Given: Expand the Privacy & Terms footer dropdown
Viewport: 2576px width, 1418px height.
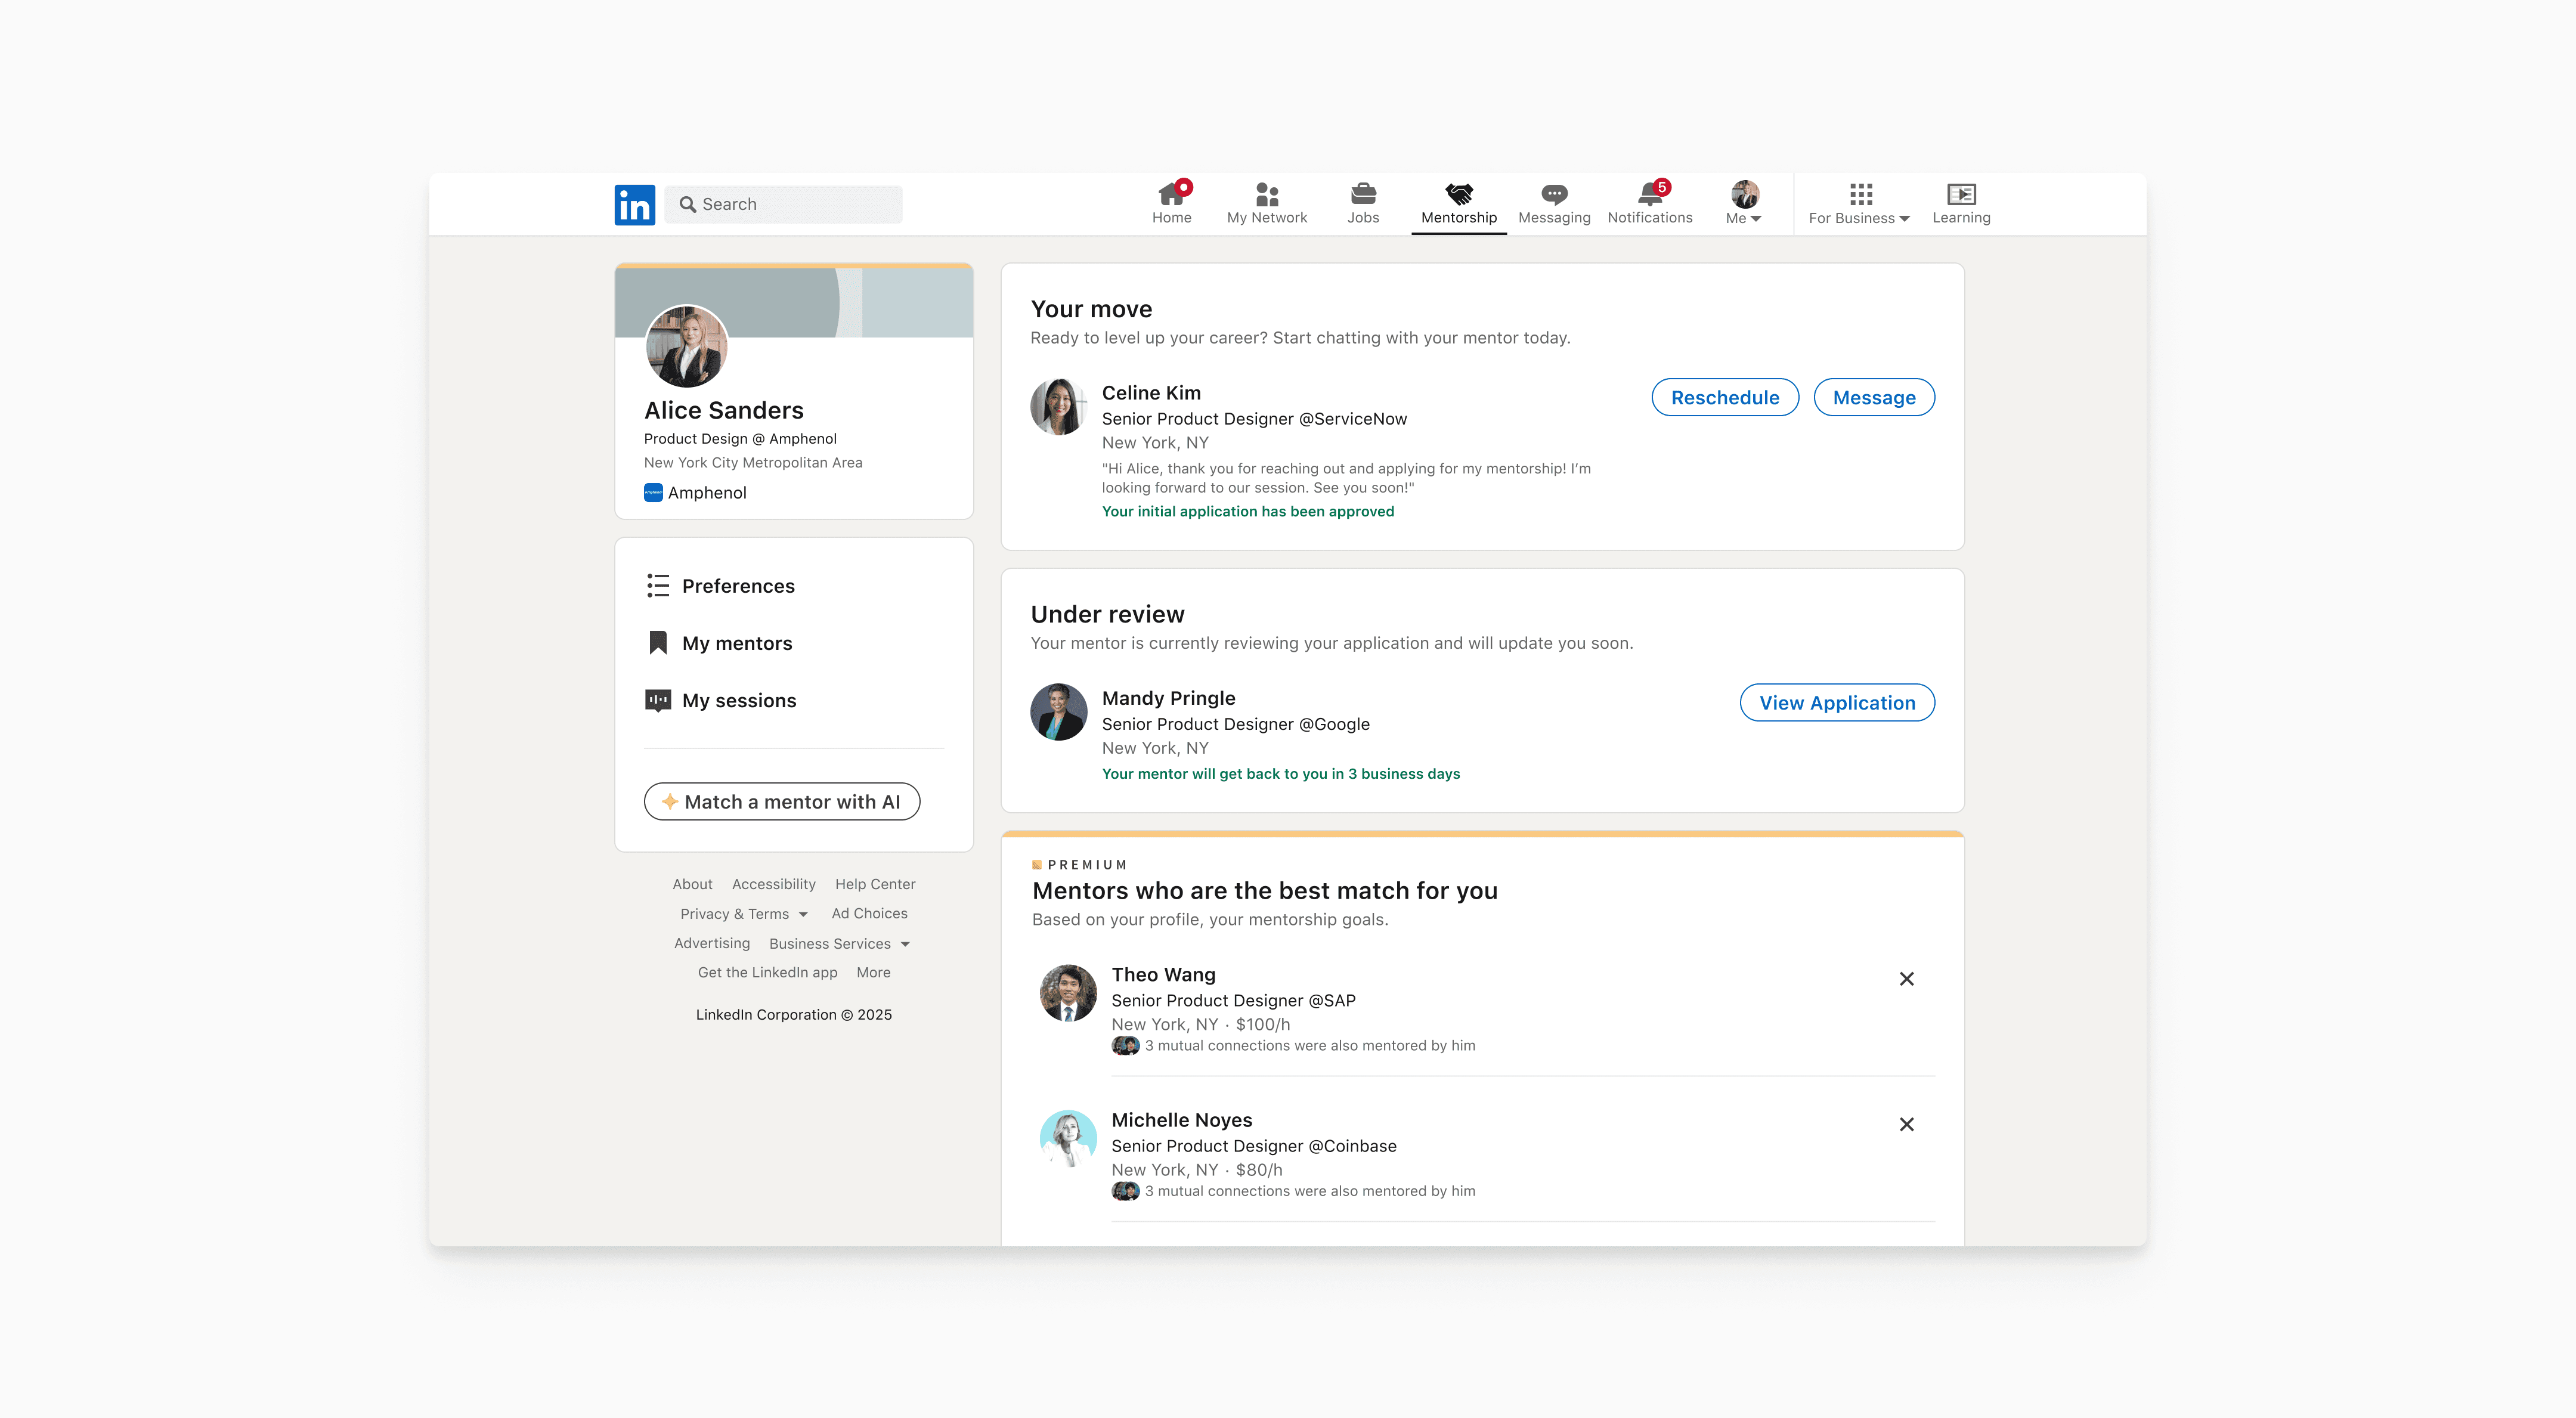Looking at the screenshot, I should click(743, 914).
